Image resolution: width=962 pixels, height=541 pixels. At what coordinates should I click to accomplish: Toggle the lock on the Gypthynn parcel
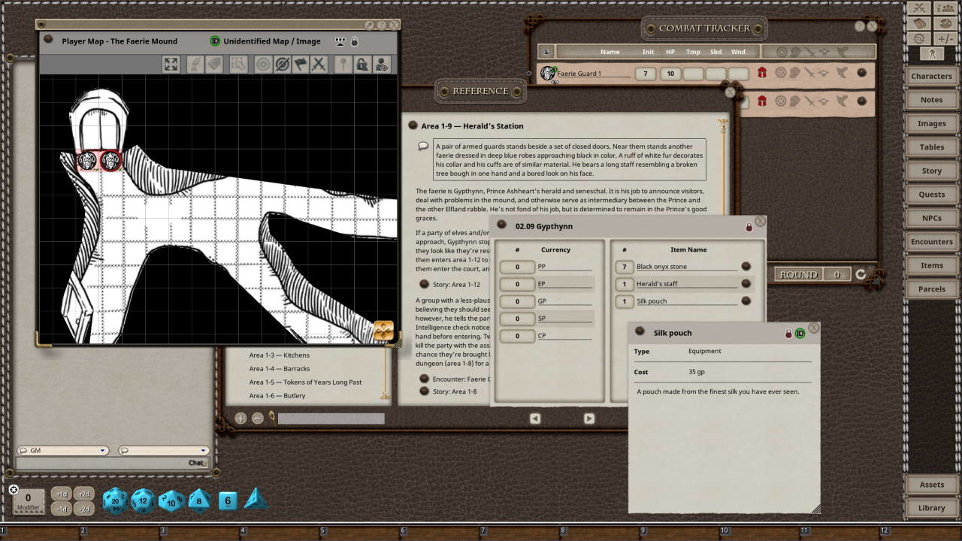(x=749, y=226)
